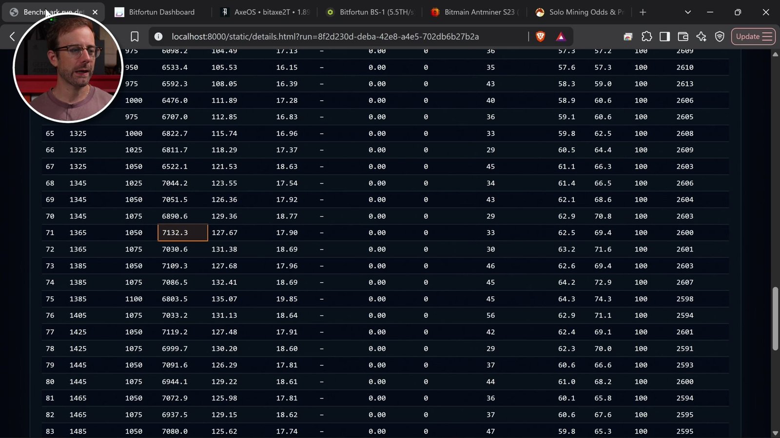Click value 7109.3 in row 73
The height and width of the screenshot is (438, 780).
click(x=175, y=266)
